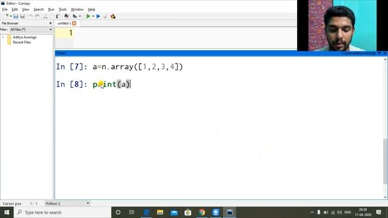This screenshot has height=218, width=388.
Task: Open the dropdown arrow after code tools icon
Action: point(79,16)
